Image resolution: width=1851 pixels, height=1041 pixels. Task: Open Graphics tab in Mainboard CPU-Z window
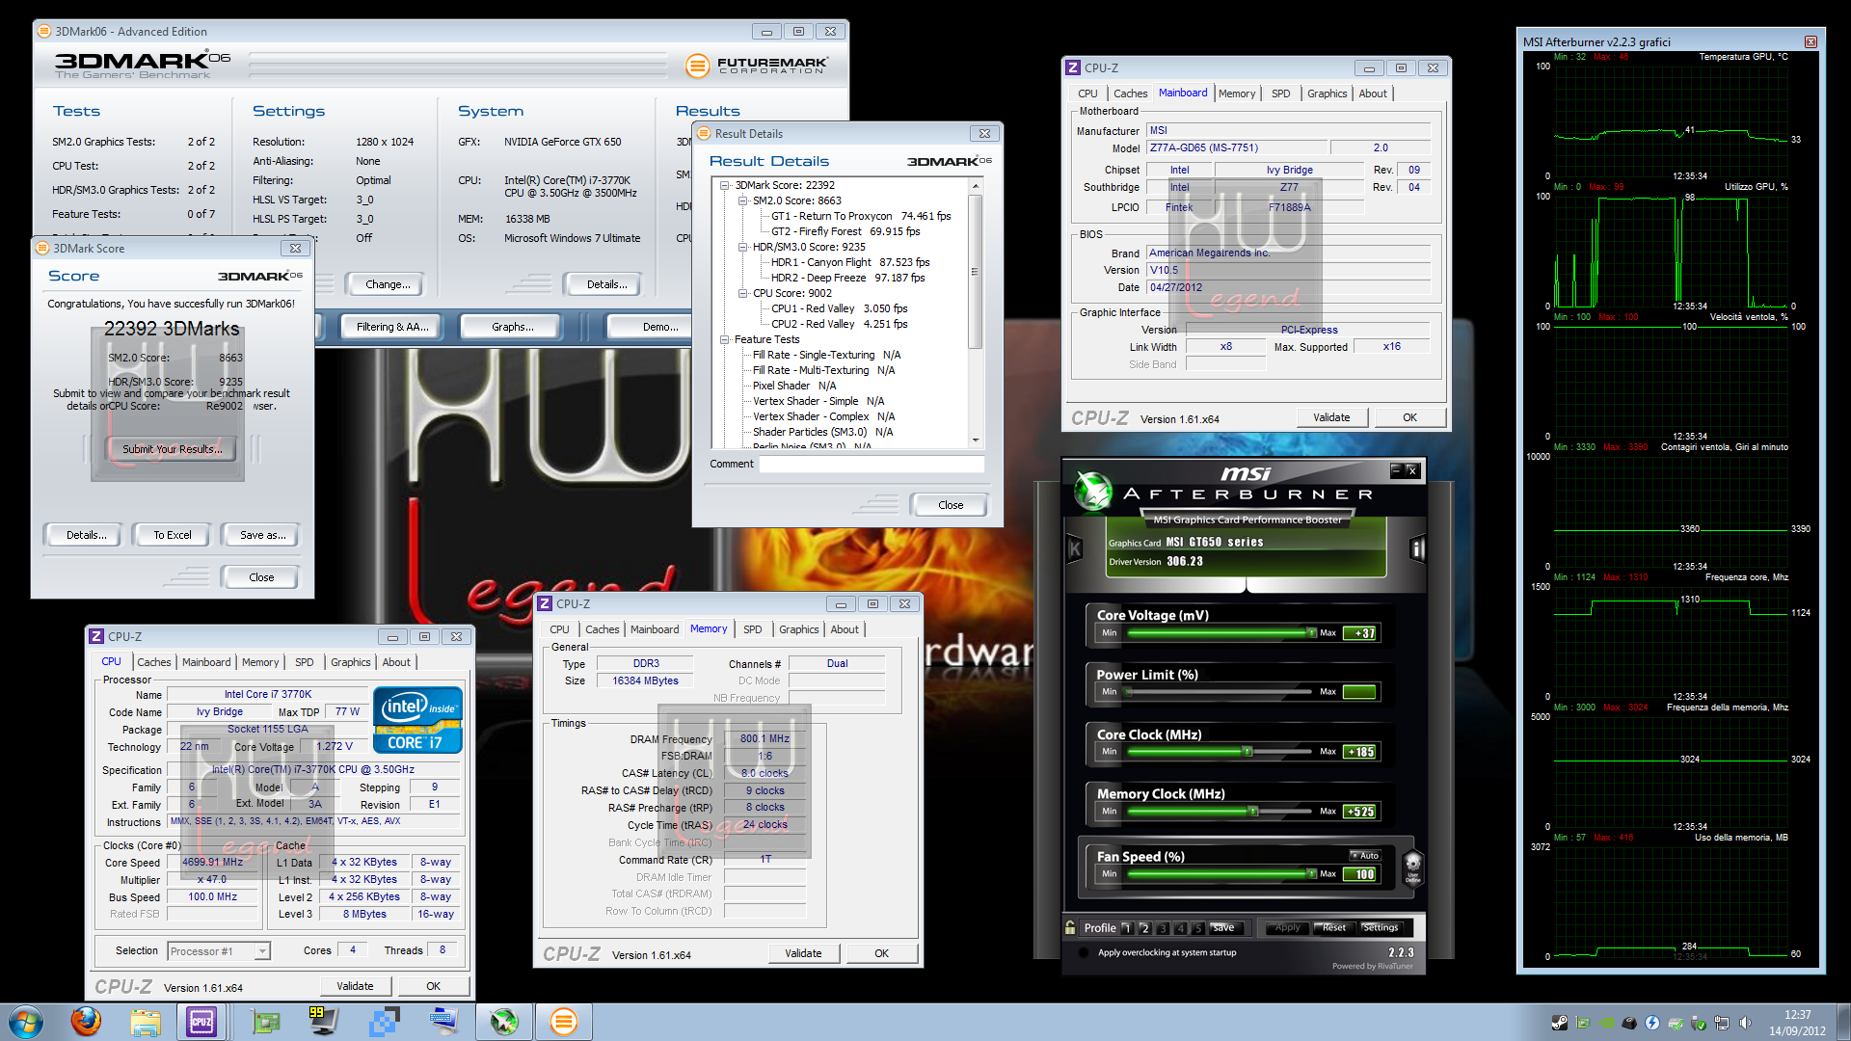point(1327,93)
